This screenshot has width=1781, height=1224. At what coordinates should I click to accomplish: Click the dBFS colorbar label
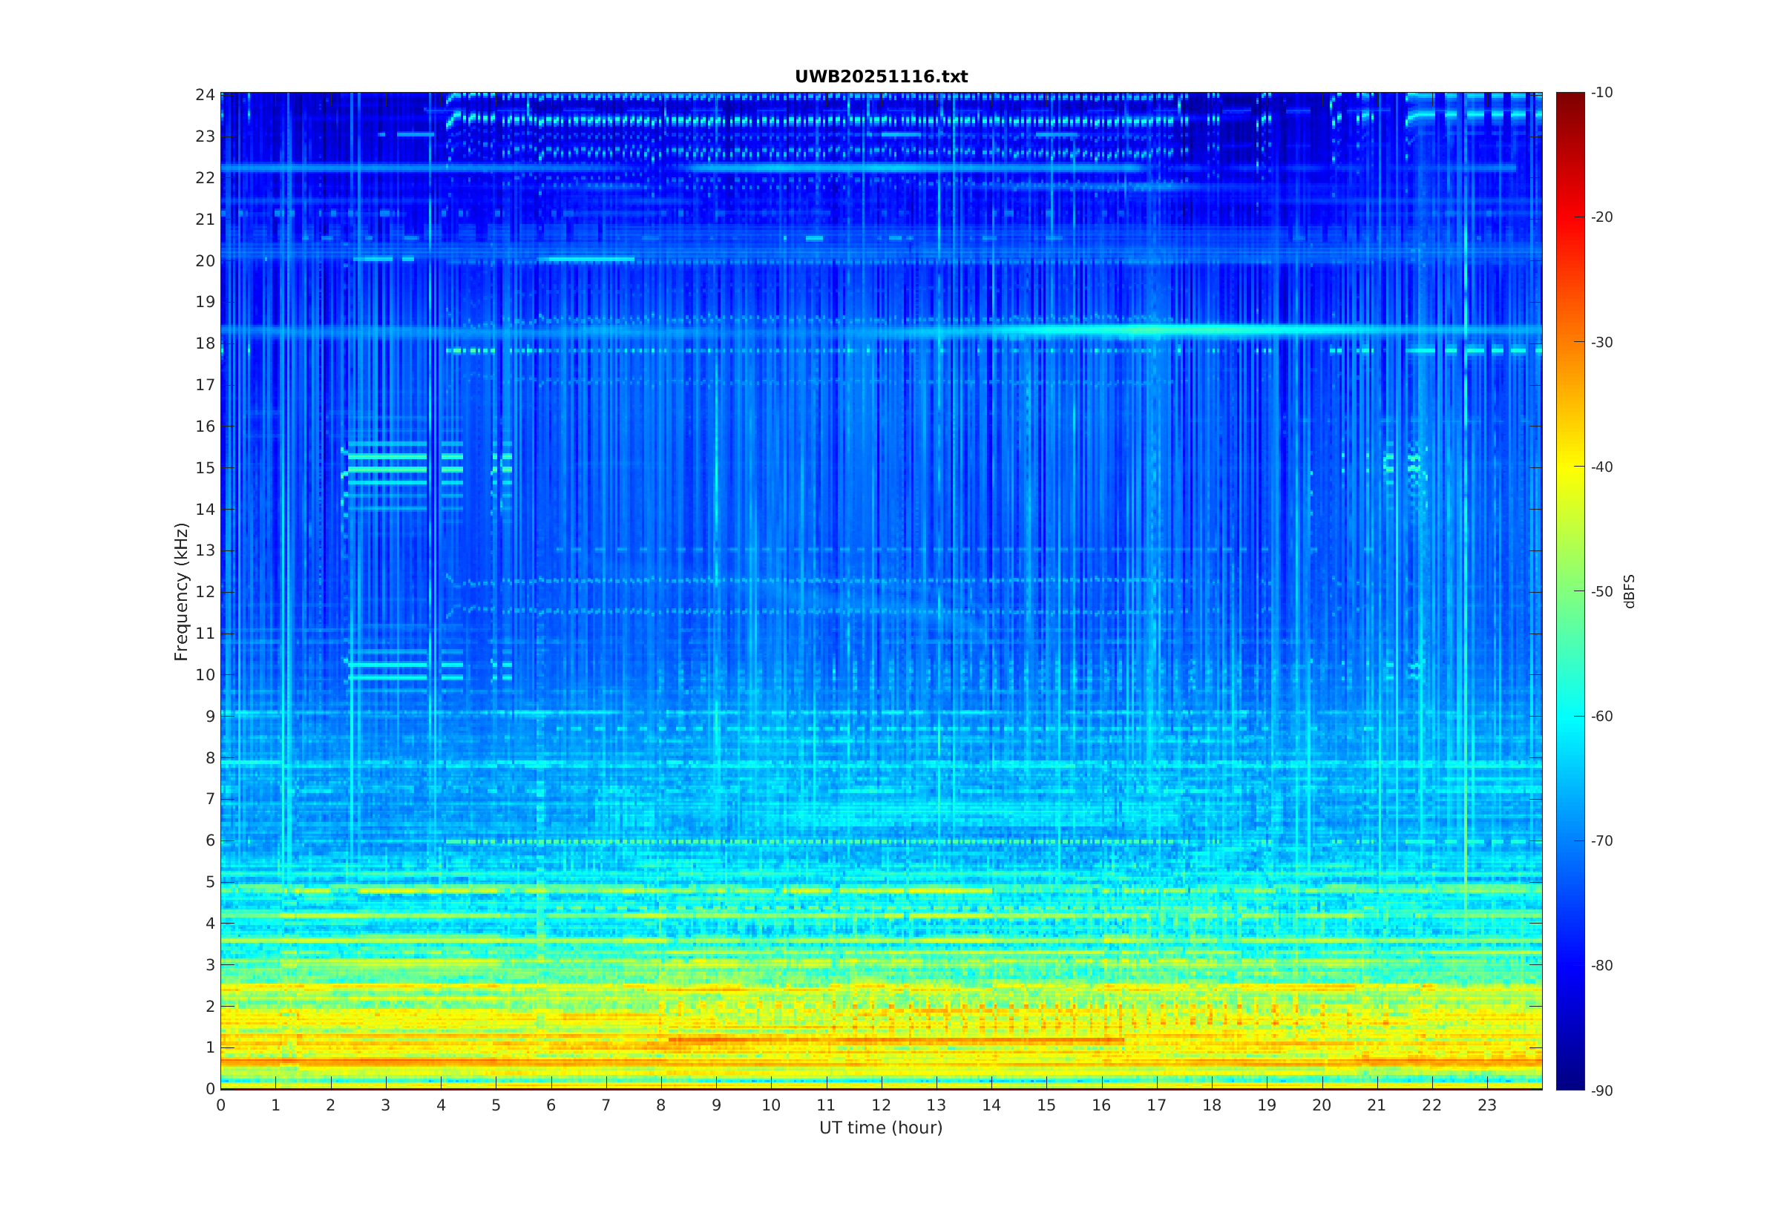1629,591
